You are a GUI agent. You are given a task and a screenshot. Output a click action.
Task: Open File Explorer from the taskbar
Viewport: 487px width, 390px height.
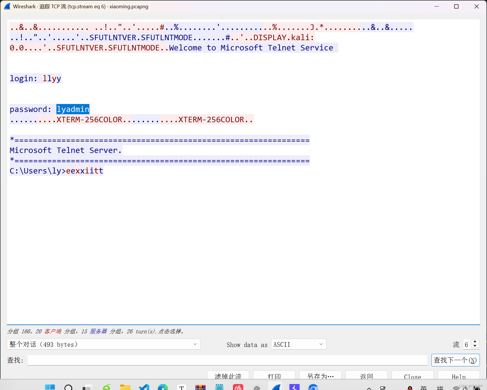click(x=125, y=387)
